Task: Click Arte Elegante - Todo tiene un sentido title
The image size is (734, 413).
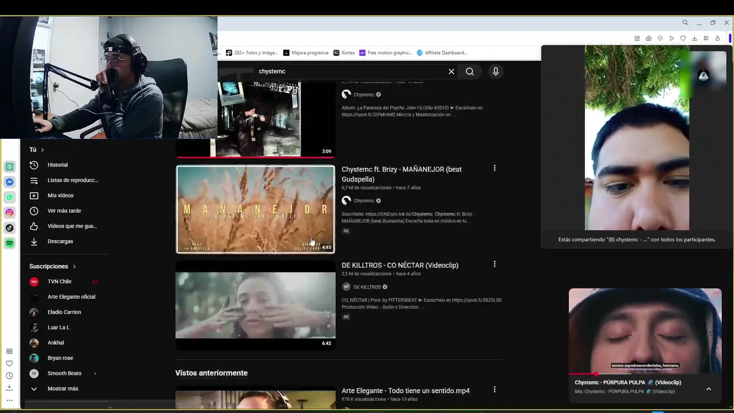Action: (405, 391)
